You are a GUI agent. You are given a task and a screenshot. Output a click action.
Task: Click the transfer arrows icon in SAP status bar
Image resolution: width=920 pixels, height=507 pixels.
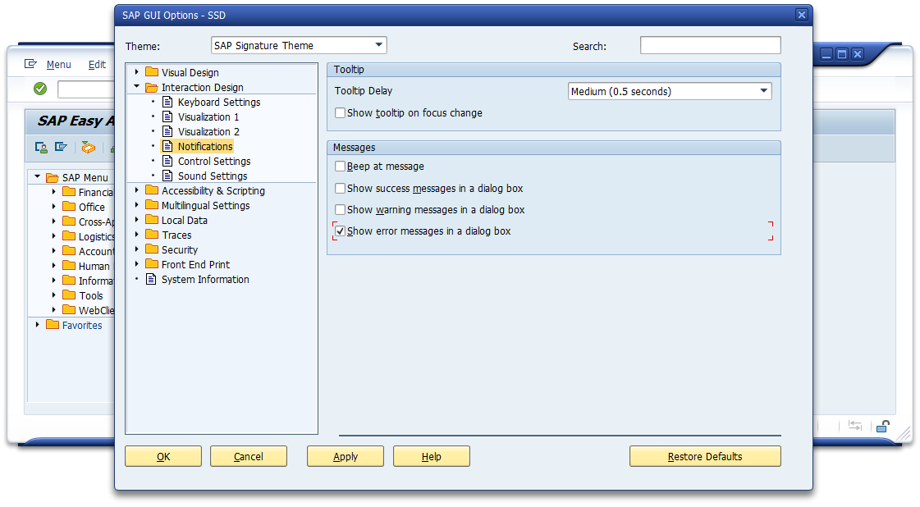coord(855,426)
